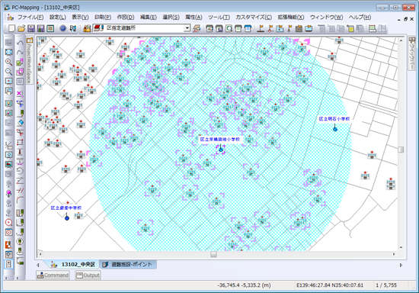
Task: Switch to the 13102_中央区 tab
Action: coord(72,264)
